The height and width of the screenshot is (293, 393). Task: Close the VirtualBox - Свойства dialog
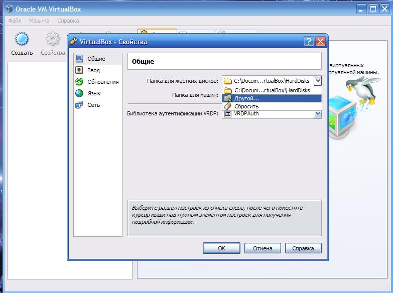[x=320, y=41]
